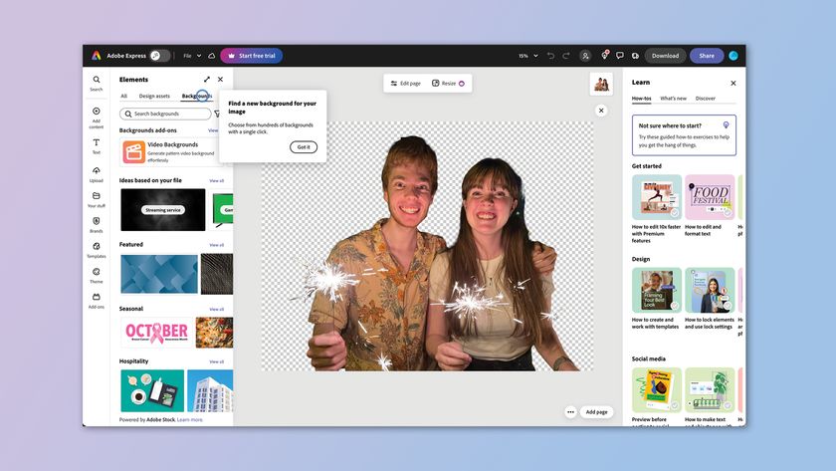
Task: Open the 15% zoom level dropdown
Action: click(528, 56)
